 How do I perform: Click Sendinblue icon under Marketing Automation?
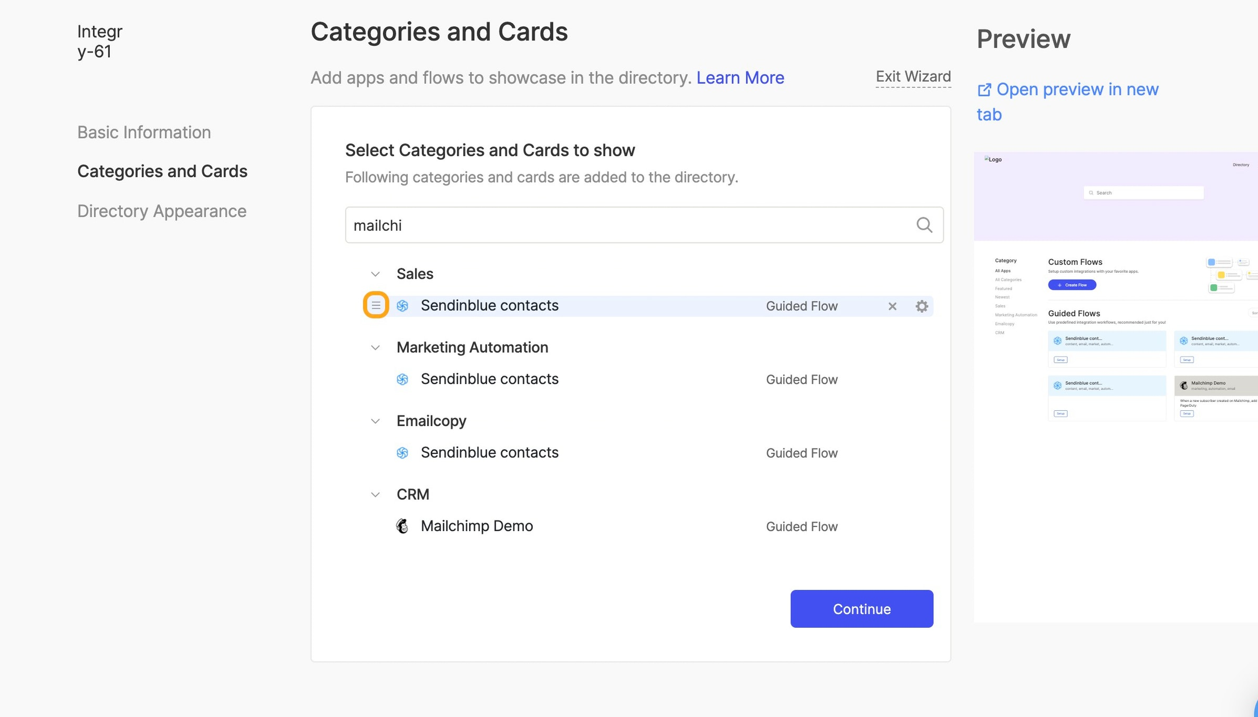coord(403,379)
